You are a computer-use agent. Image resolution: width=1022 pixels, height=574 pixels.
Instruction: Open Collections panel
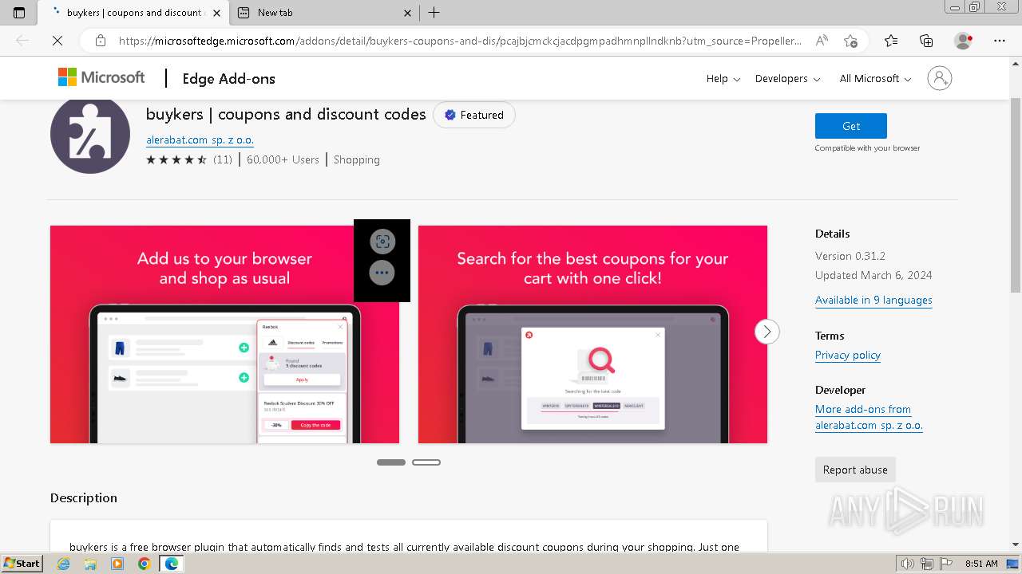click(x=926, y=41)
